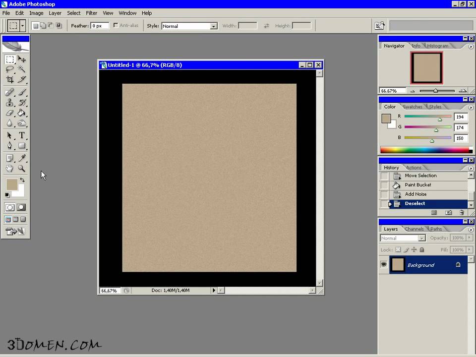Select the Healing Brush tool

point(10,92)
